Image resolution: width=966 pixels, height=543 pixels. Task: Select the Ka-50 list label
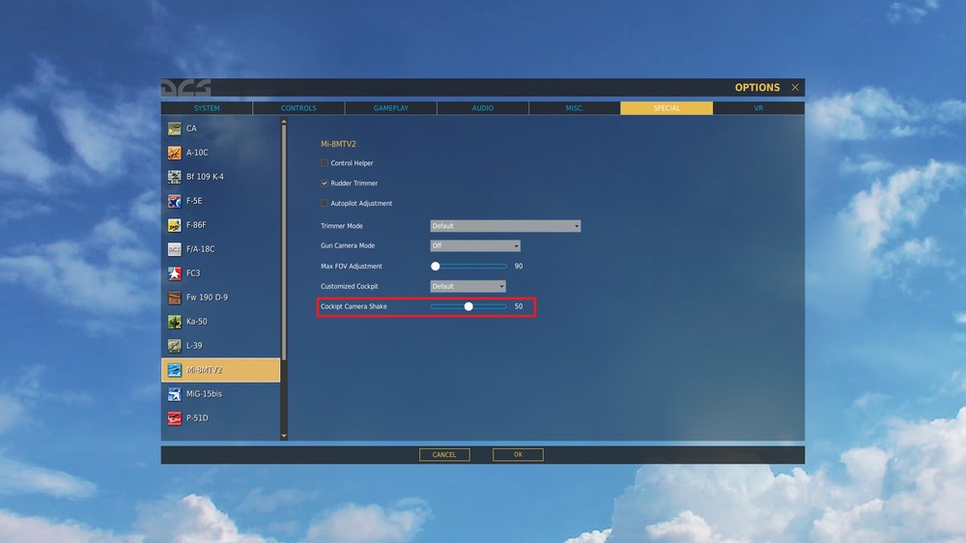click(x=196, y=322)
